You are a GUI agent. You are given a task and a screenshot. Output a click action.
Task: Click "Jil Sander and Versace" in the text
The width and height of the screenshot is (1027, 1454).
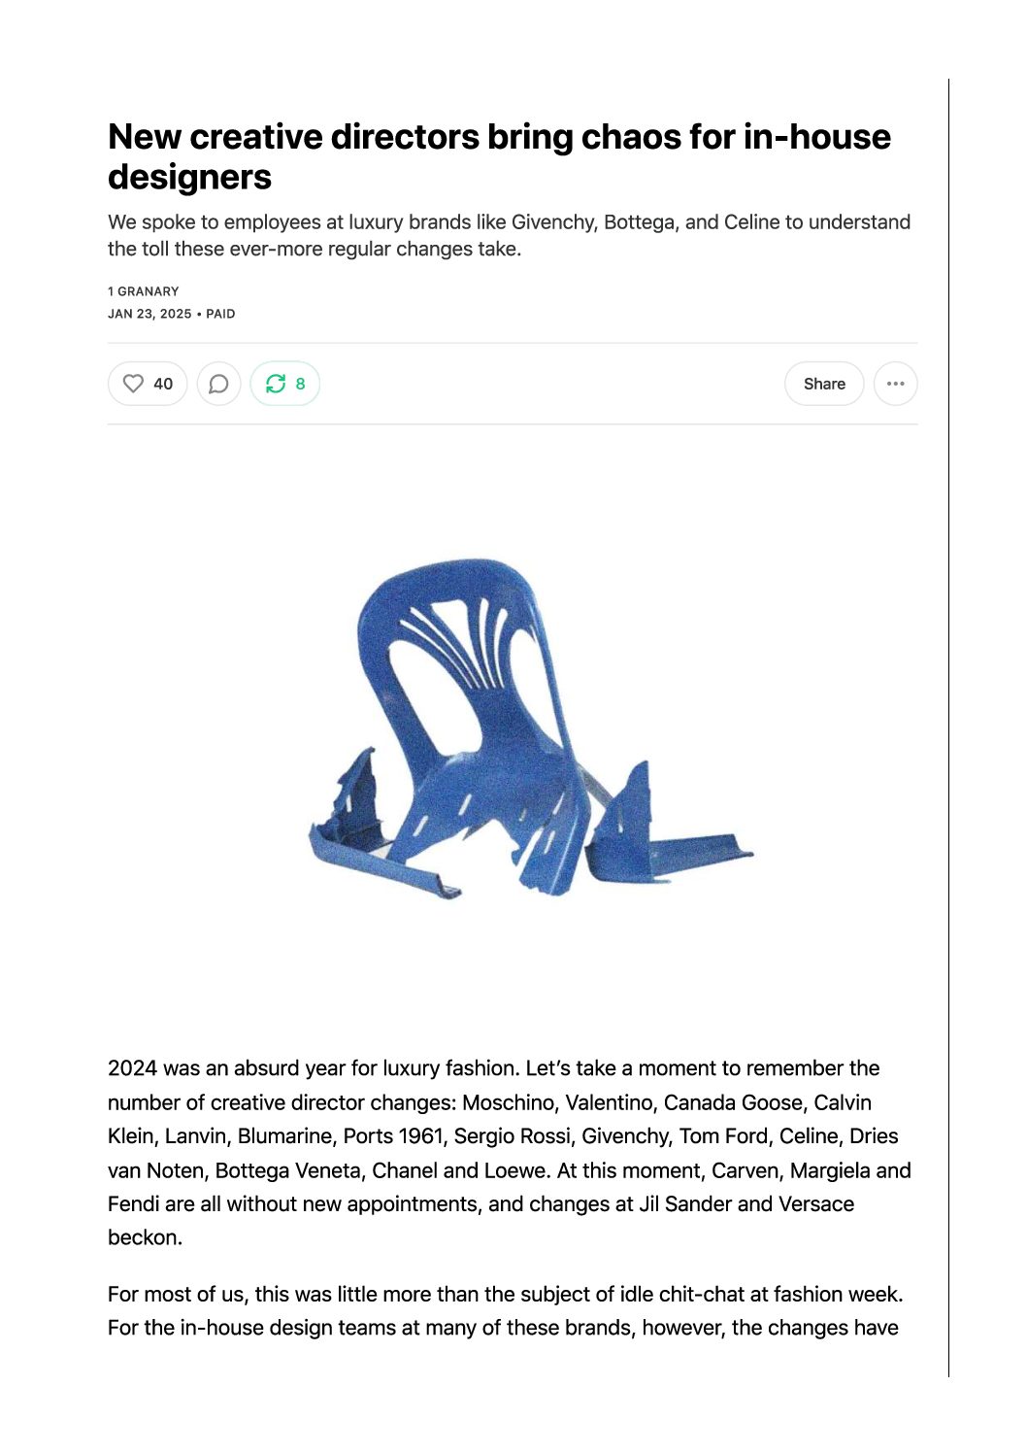click(746, 1203)
